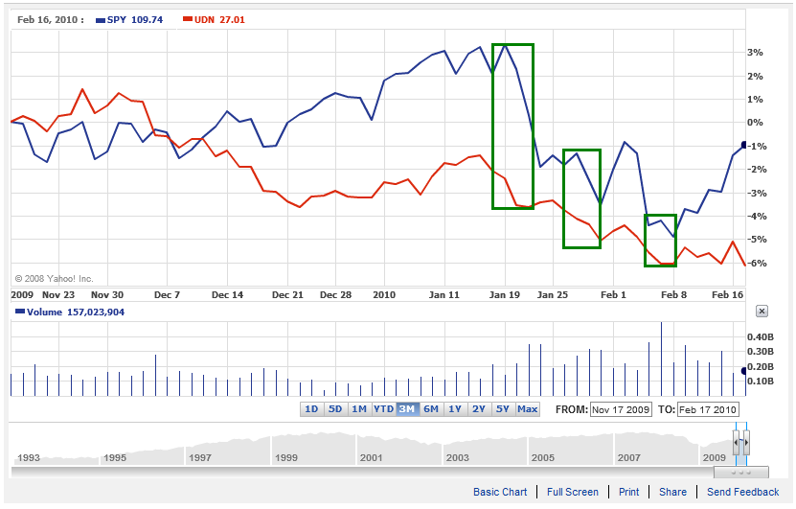This screenshot has height=509, width=796.
Task: Click the SPY 109.74 legend label
Action: (x=129, y=20)
